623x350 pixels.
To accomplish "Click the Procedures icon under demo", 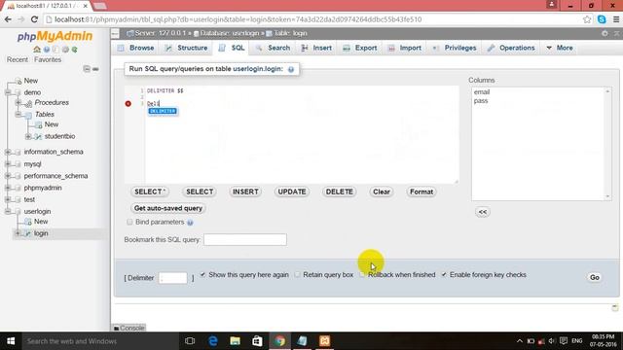I will click(x=28, y=103).
